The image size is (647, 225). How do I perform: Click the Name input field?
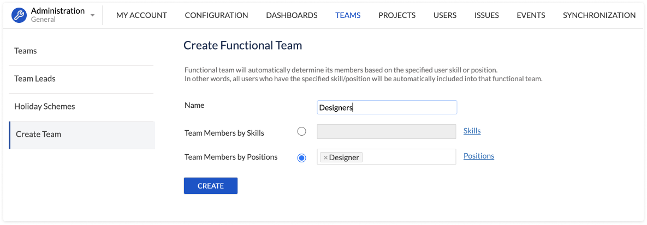(x=387, y=107)
